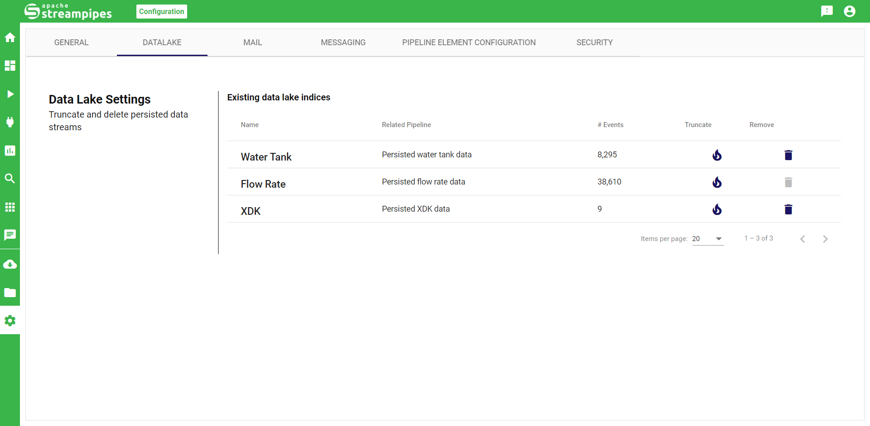
Task: Switch to the Security tab
Action: pos(594,43)
